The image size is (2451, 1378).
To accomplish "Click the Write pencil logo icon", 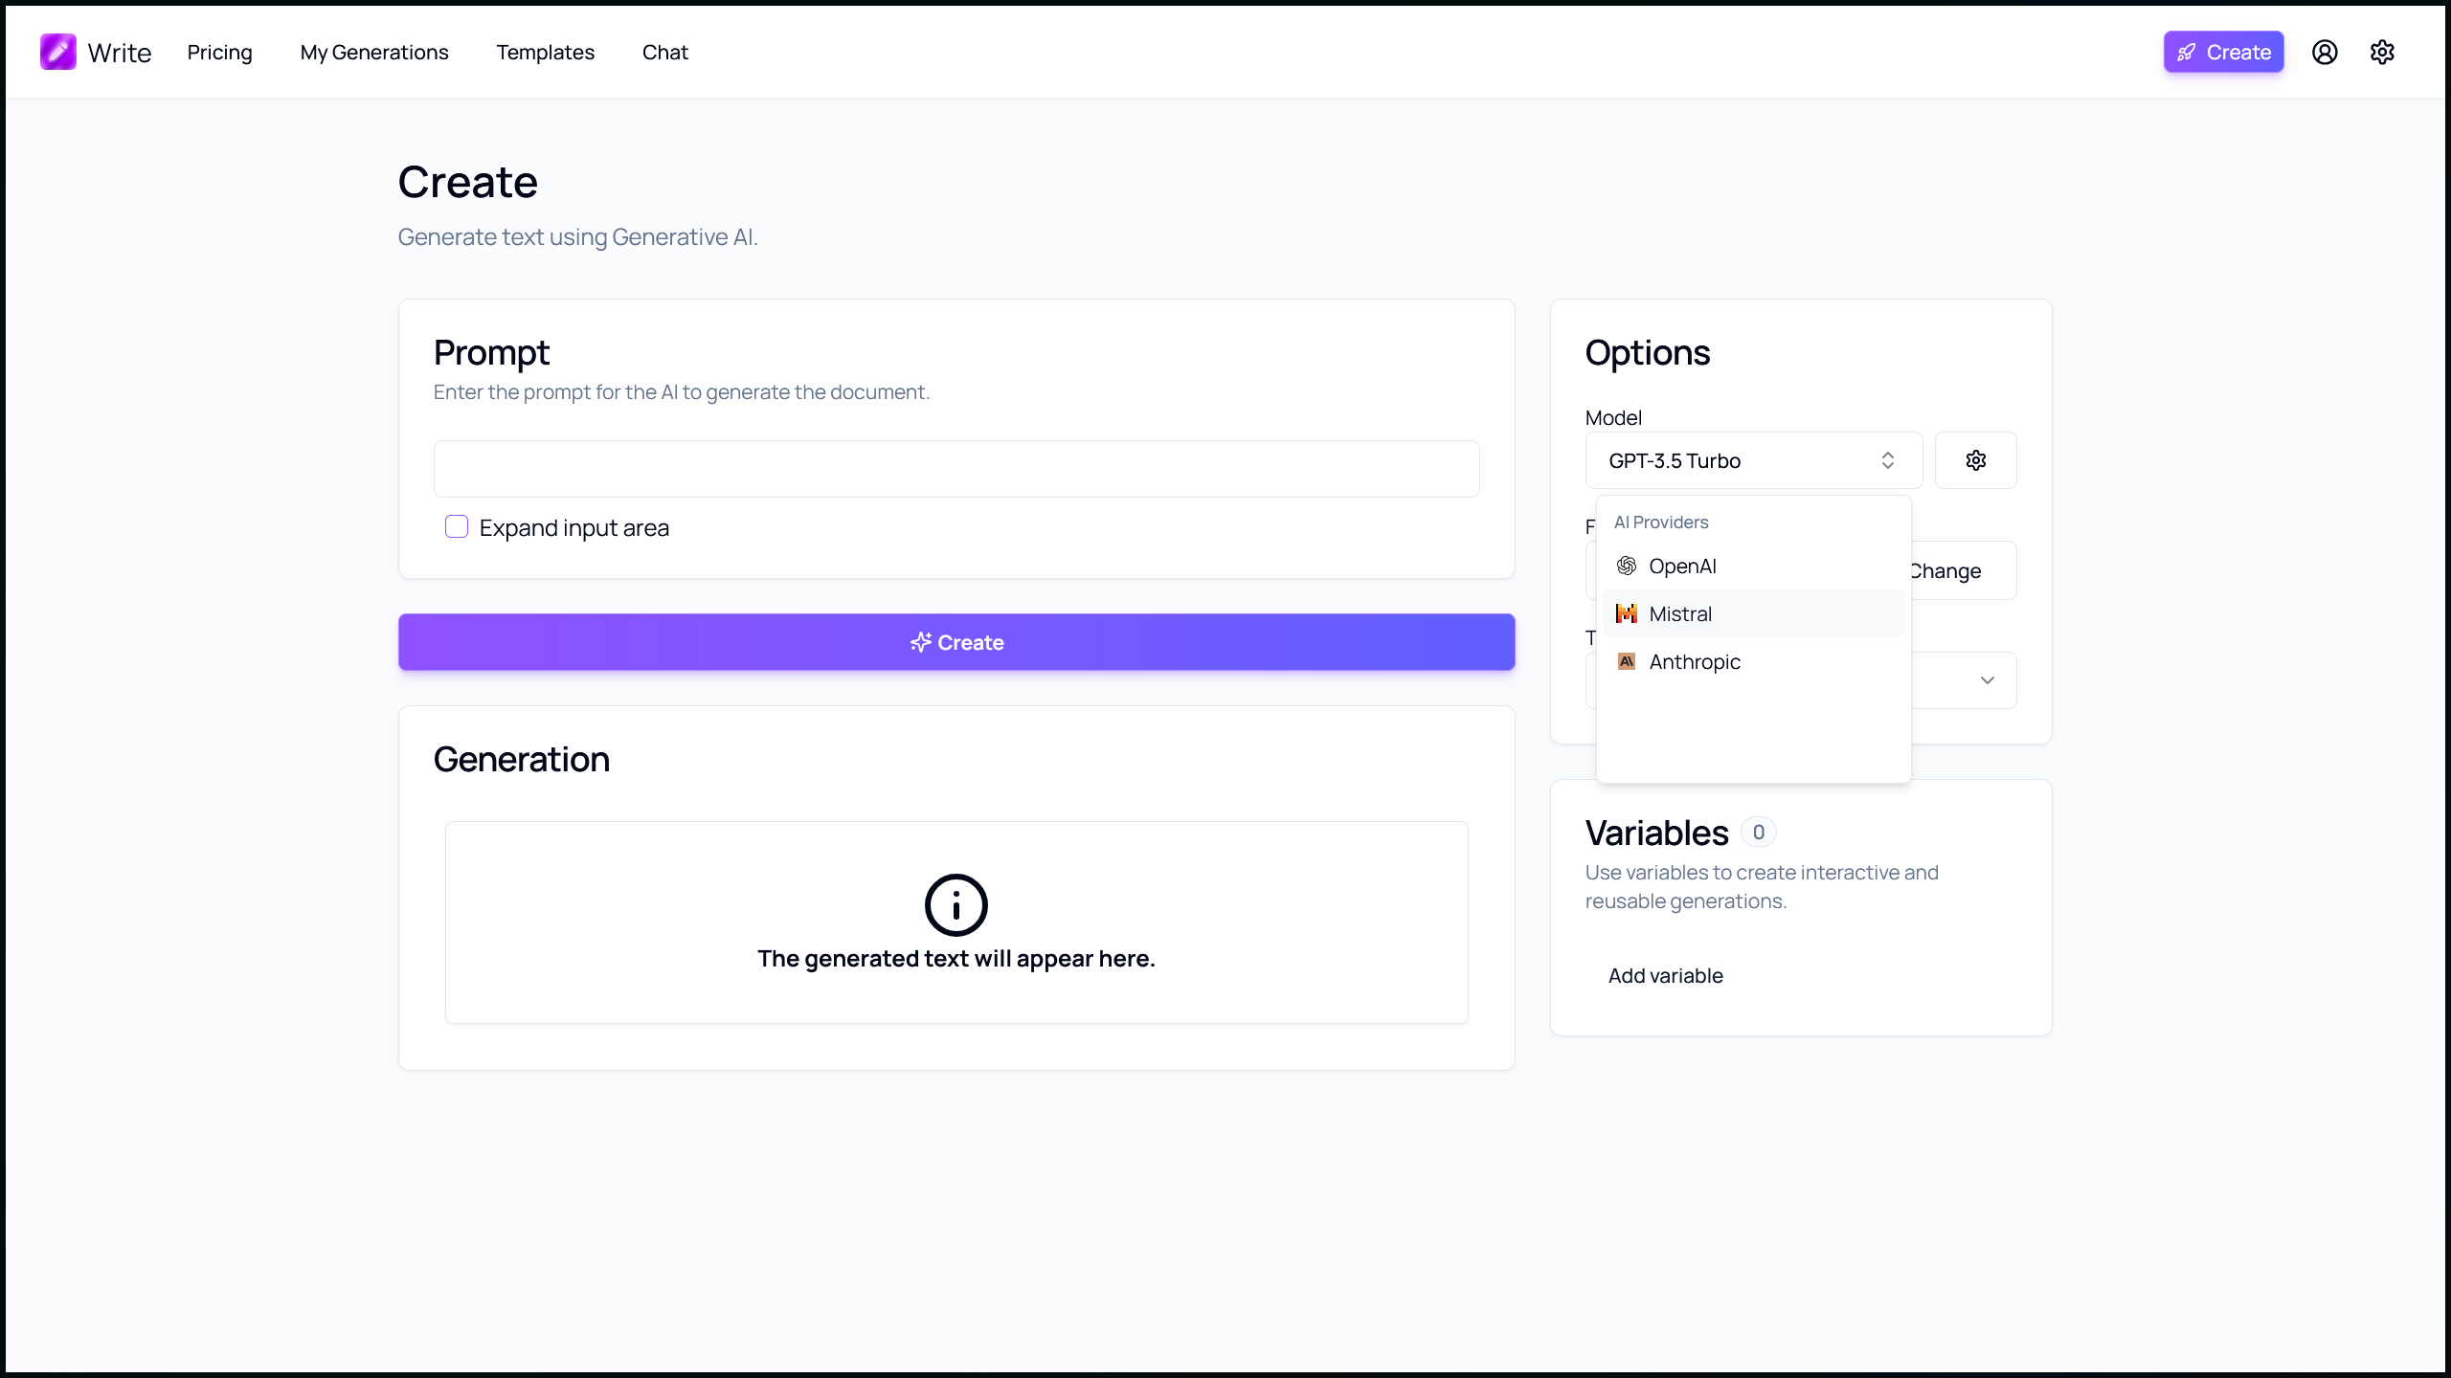I will (x=58, y=52).
